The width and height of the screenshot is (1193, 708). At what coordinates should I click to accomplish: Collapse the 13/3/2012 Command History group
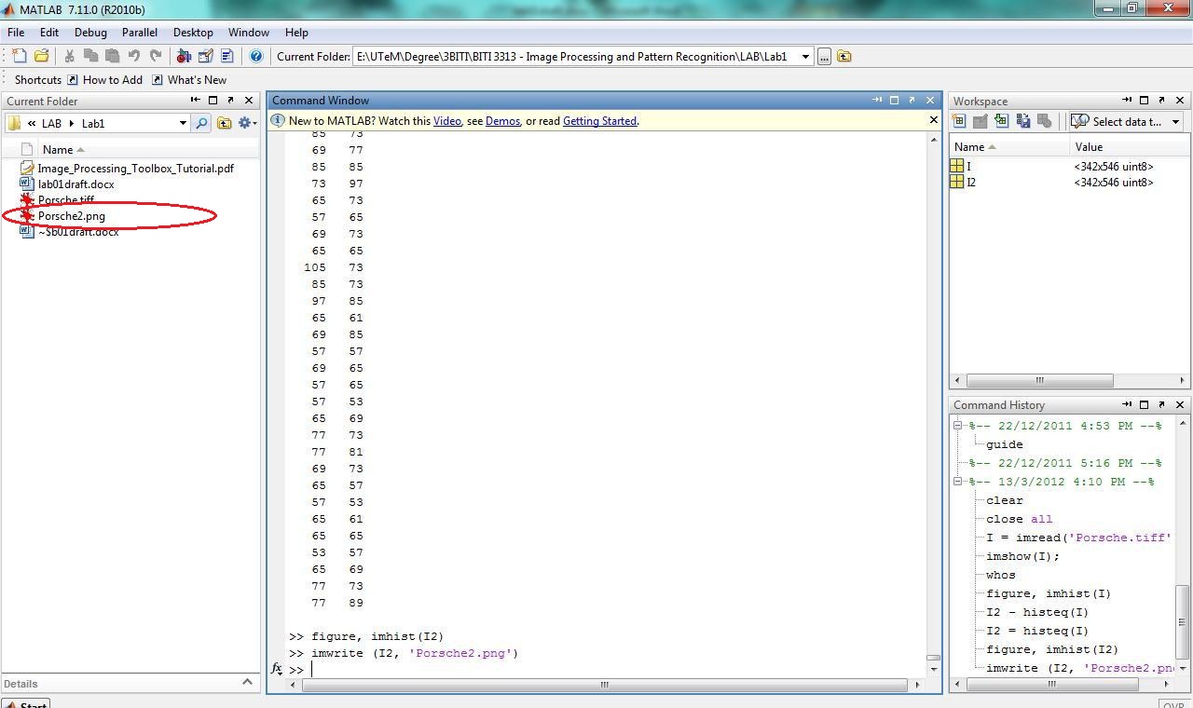(957, 482)
